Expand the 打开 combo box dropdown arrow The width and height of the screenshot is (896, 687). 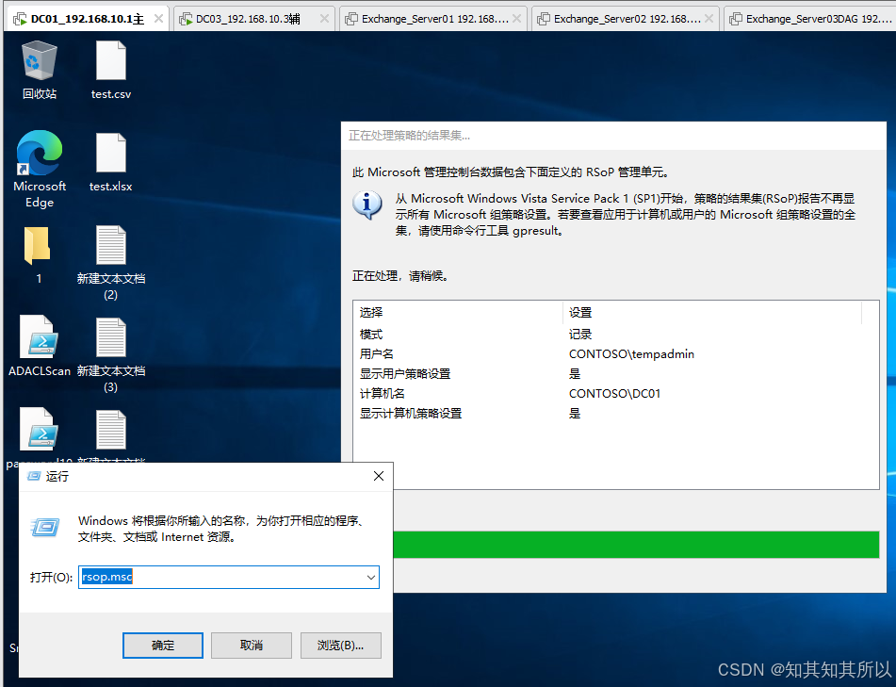pyautogui.click(x=371, y=578)
